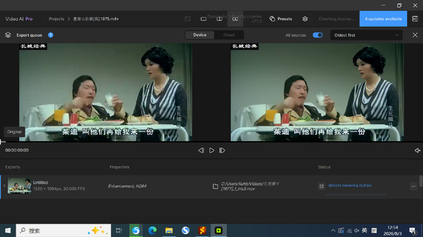423x237 pixels.
Task: Click the export progress bar
Action: tap(356, 194)
